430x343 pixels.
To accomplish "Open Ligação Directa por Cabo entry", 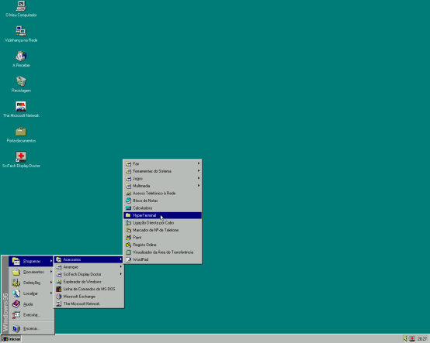I will pos(162,223).
